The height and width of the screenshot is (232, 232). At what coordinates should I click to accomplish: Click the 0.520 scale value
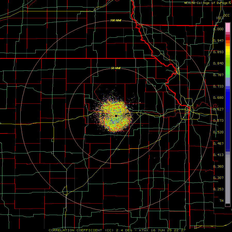218,132
